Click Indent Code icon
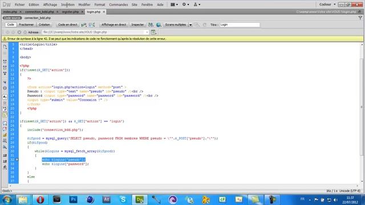The width and height of the screenshot is (365, 205). [5, 155]
